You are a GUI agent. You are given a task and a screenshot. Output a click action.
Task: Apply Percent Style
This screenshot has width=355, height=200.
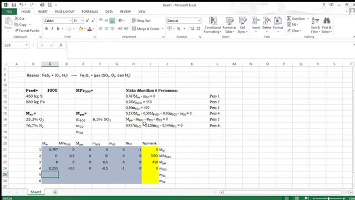tap(179, 29)
